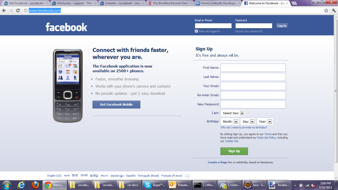Screen dimensions: 338x190
Task: Switch to the Chrome Welco... taskbar item
Action: (x=54, y=185)
